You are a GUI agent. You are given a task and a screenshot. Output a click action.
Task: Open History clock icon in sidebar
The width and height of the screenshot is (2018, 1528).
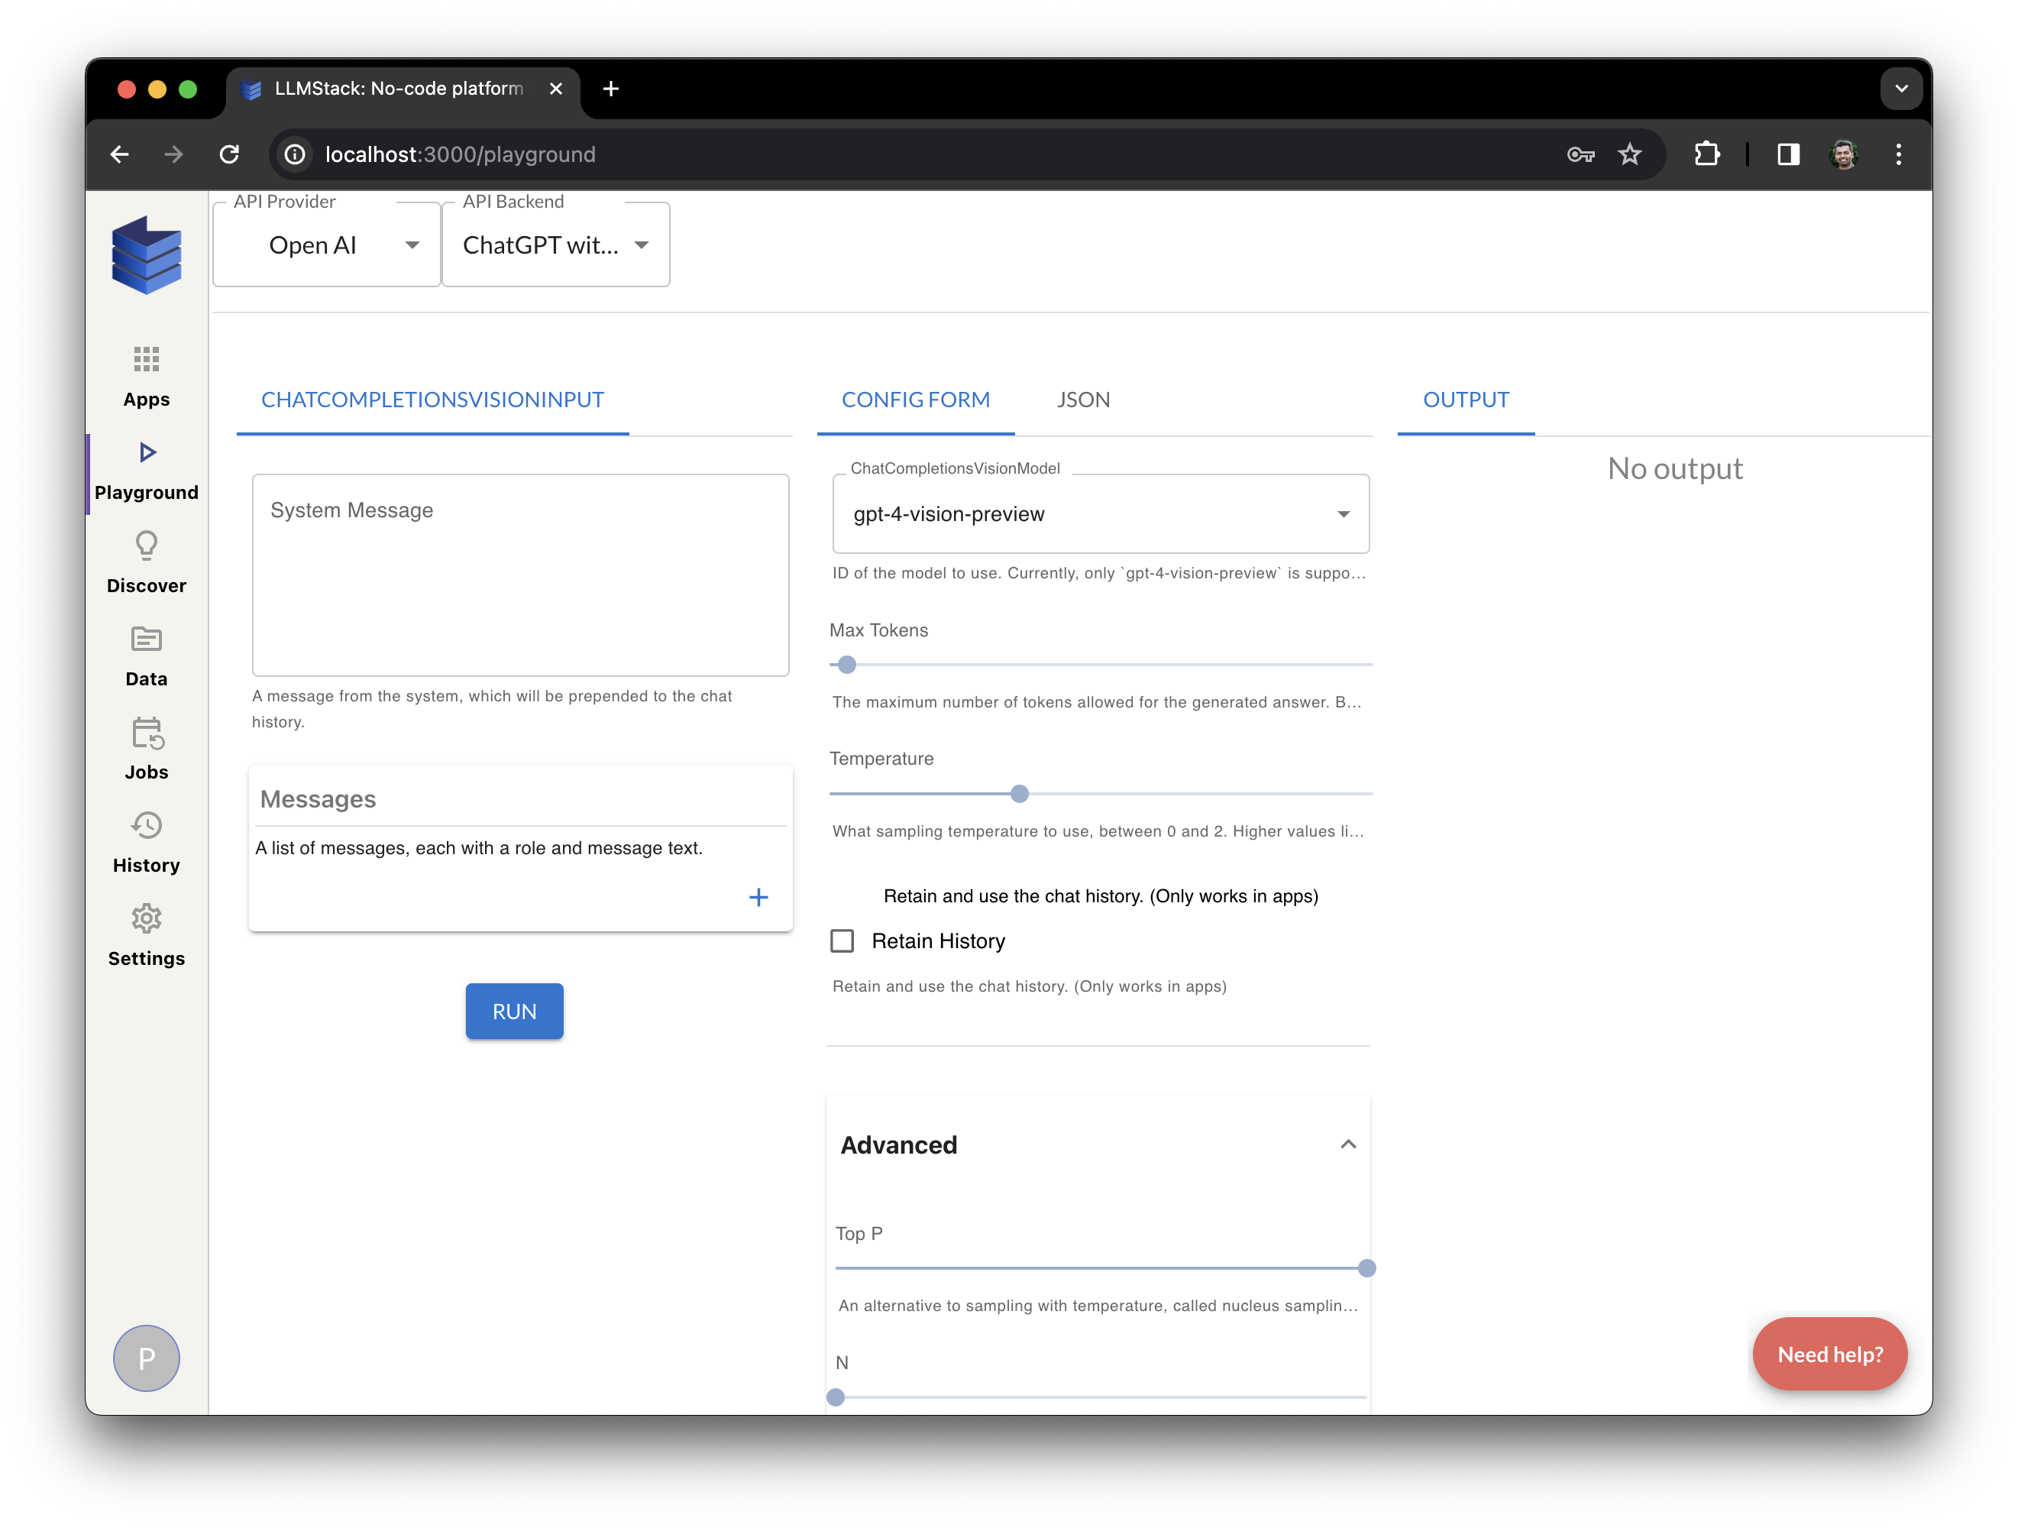(146, 826)
